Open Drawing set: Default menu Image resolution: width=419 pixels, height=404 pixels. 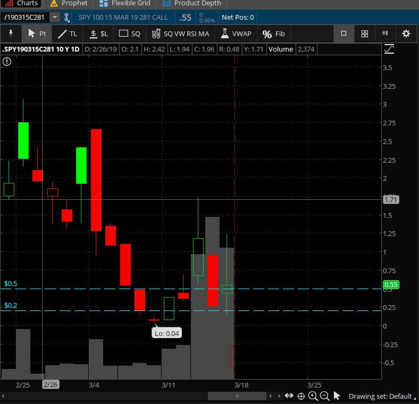[x=382, y=396]
